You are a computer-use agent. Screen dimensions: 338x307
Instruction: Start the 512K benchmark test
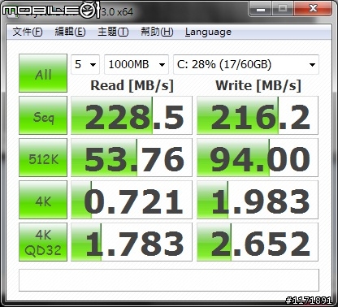pos(43,158)
